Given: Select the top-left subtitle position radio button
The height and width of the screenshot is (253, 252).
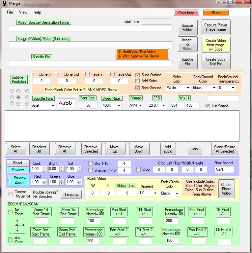Looking at the screenshot, I should (x=12, y=91).
